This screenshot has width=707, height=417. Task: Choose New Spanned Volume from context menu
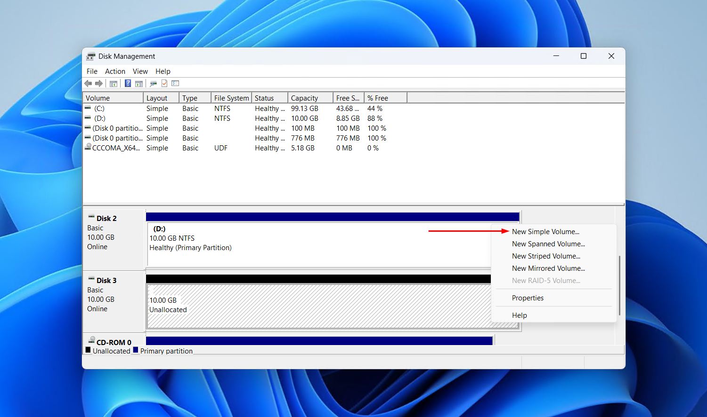click(548, 244)
